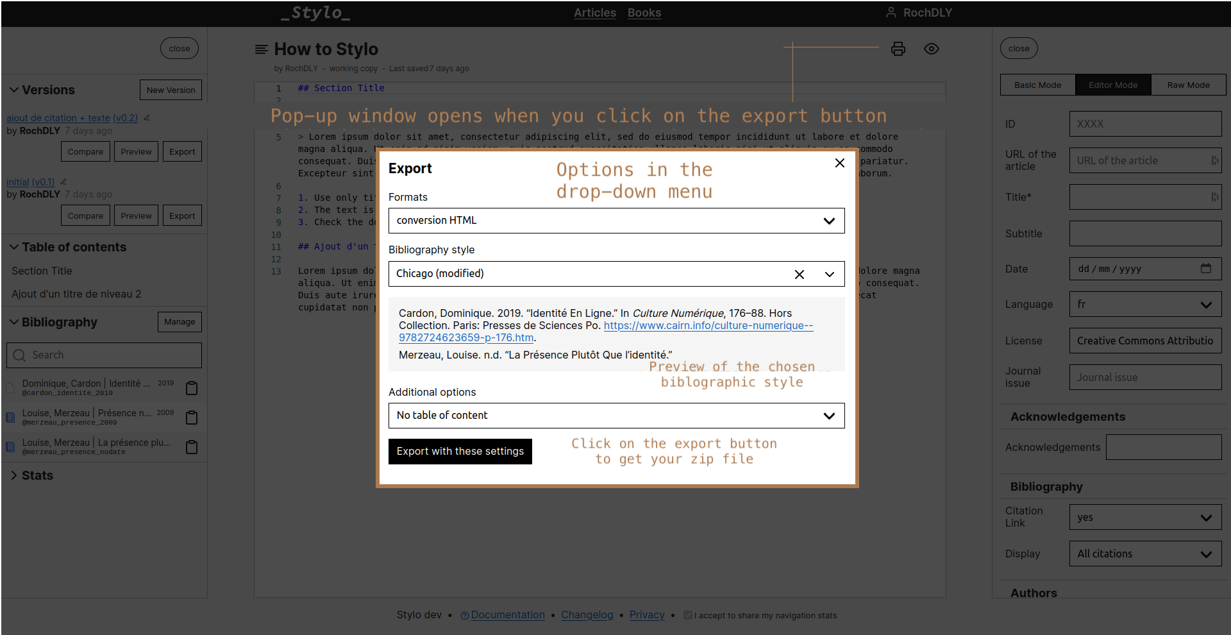The width and height of the screenshot is (1231, 635).
Task: Edit name of initial v0.1 version
Action: point(63,182)
